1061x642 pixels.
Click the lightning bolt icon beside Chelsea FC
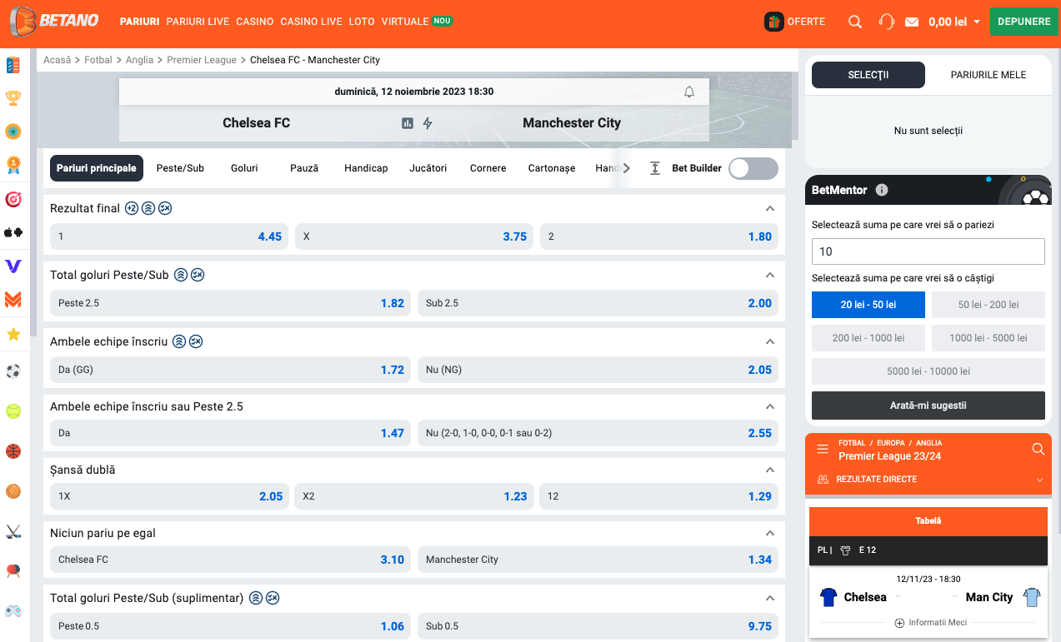pyautogui.click(x=428, y=123)
